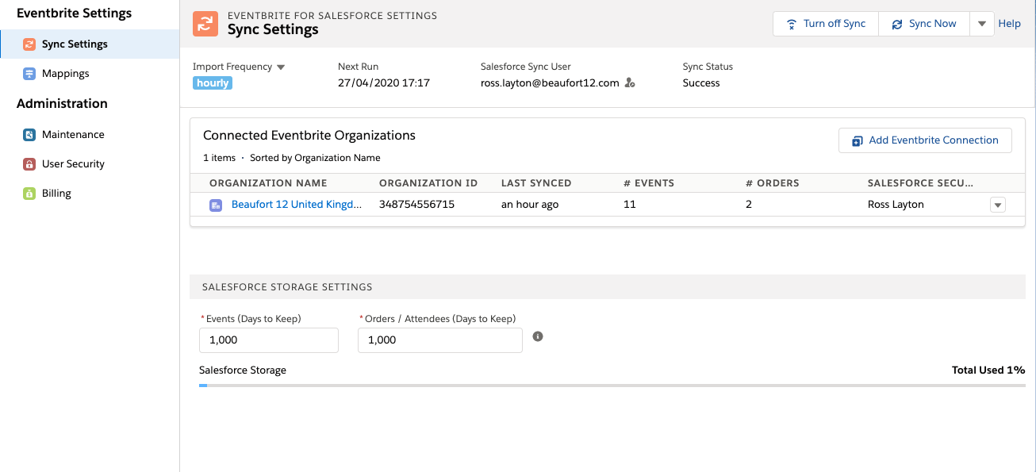Click the Ross Layton cell

(896, 205)
